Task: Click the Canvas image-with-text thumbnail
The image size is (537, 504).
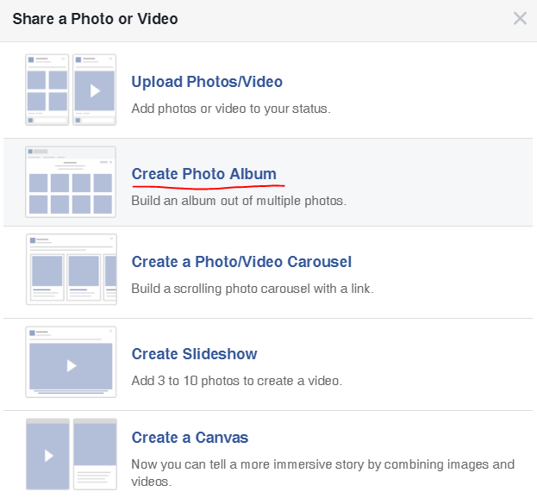Action: click(x=95, y=454)
